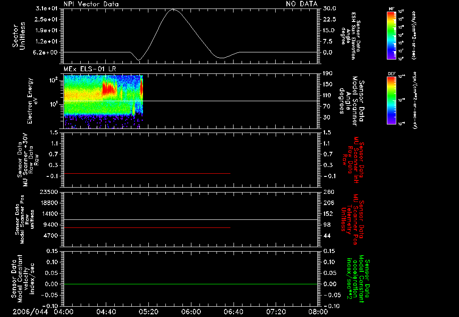Click the '190' scanner angle tick label

point(328,73)
